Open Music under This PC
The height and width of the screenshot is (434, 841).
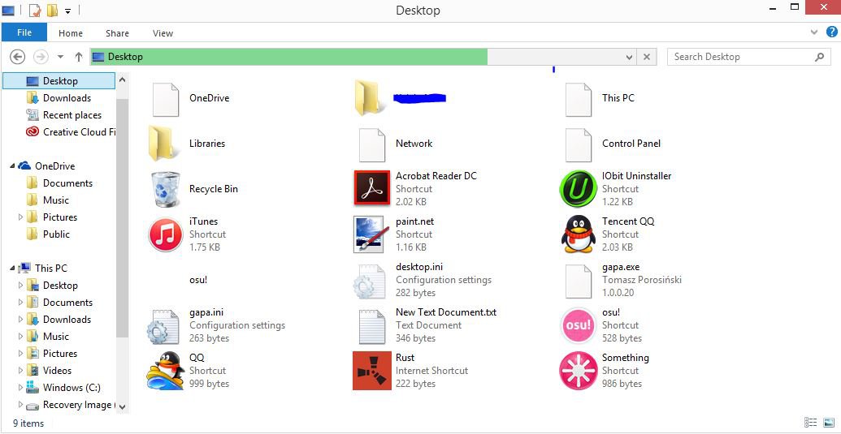click(x=48, y=336)
